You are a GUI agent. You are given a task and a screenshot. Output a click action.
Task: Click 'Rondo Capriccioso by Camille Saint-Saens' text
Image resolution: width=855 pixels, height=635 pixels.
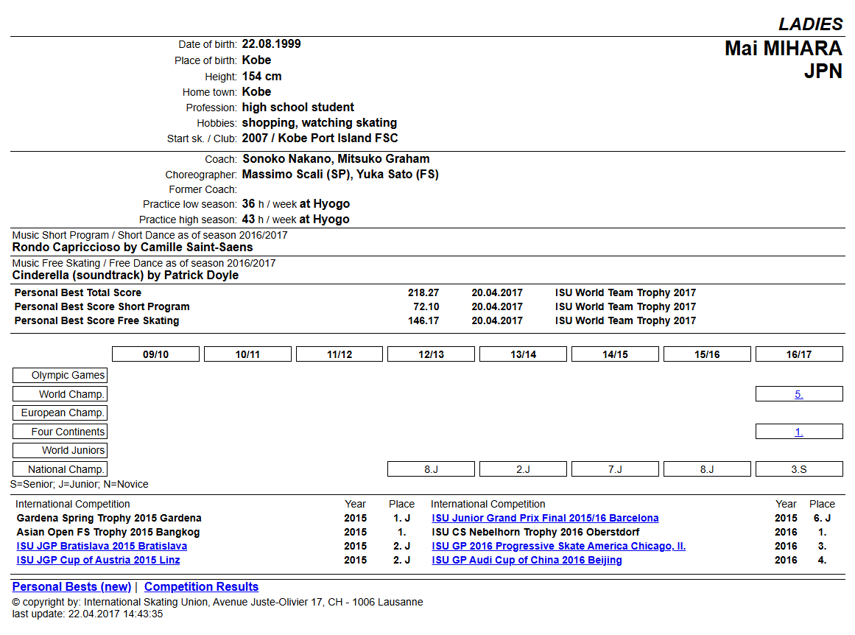tap(133, 247)
